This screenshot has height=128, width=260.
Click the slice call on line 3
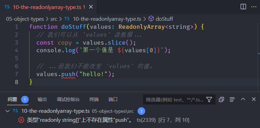click(117, 43)
